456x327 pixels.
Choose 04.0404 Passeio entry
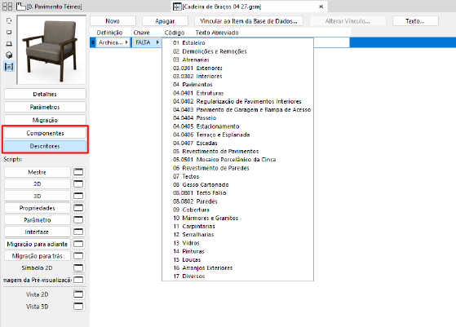[237, 117]
